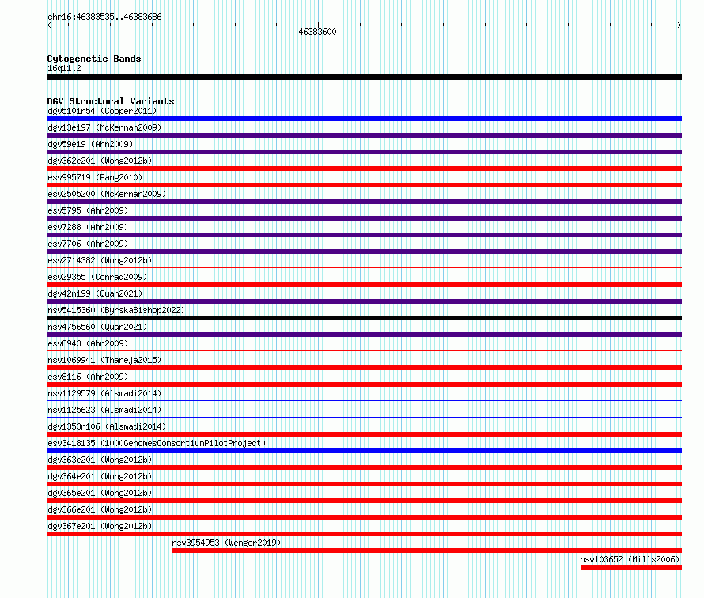
Task: Open variant esv7706 (Ahn2009)
Action: coord(88,244)
